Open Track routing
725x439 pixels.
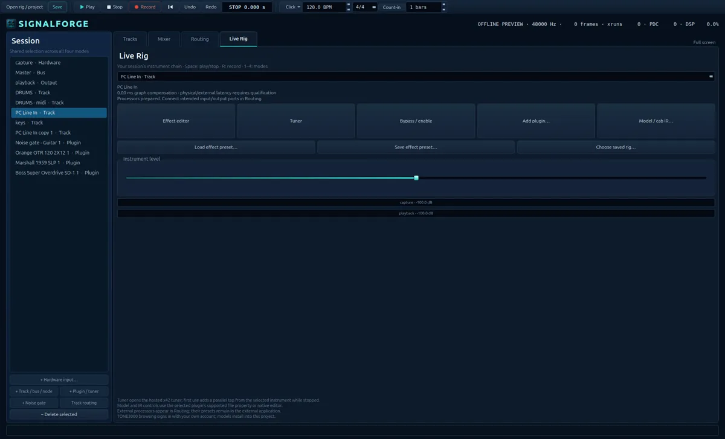[x=84, y=403]
